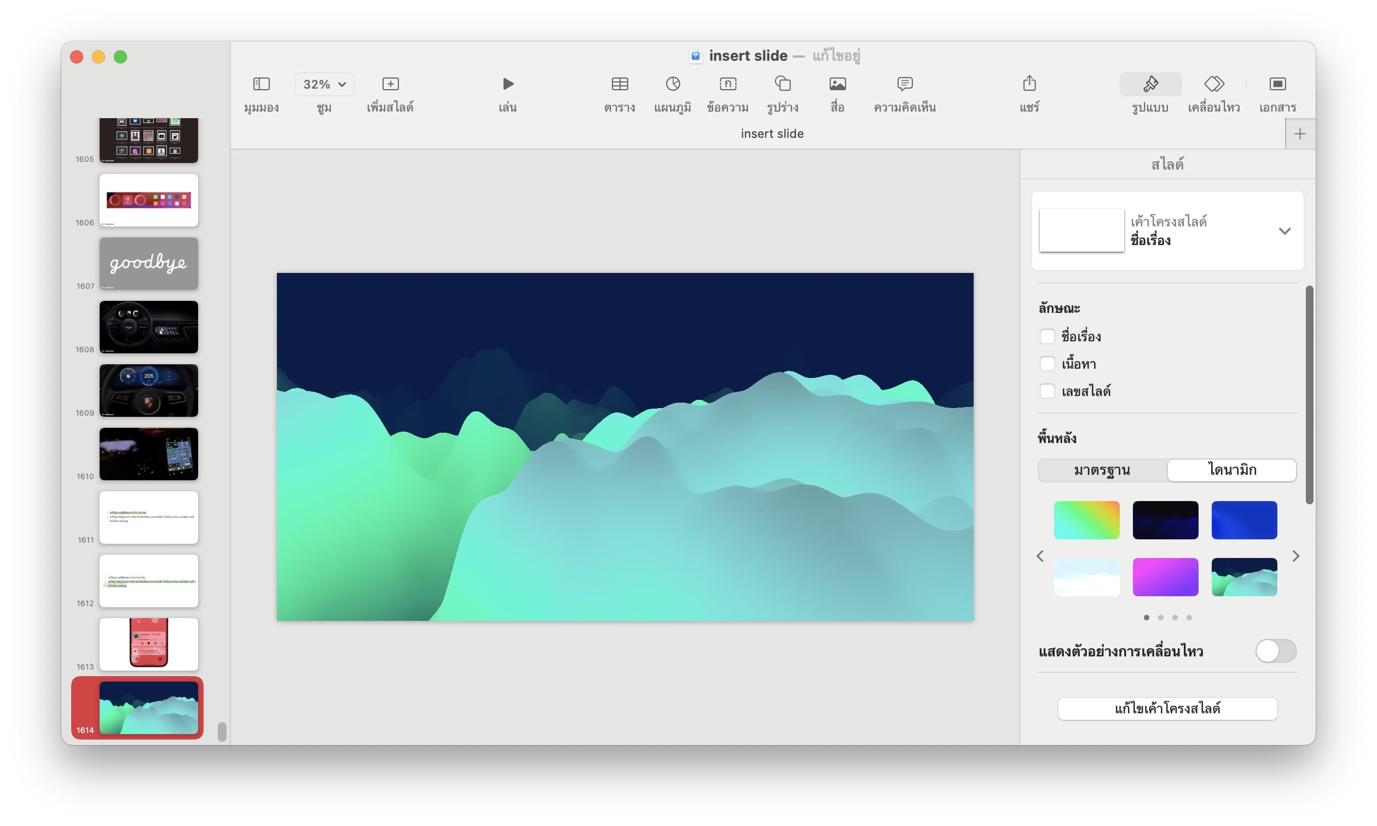The width and height of the screenshot is (1377, 826).
Task: Select the goodbye slide thumbnail 1607
Action: pyautogui.click(x=149, y=263)
